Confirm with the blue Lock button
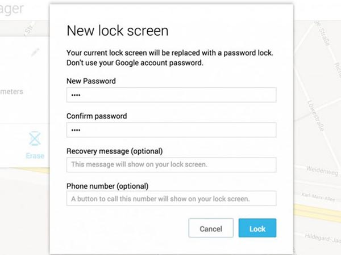This screenshot has height=255, width=341. [x=257, y=228]
